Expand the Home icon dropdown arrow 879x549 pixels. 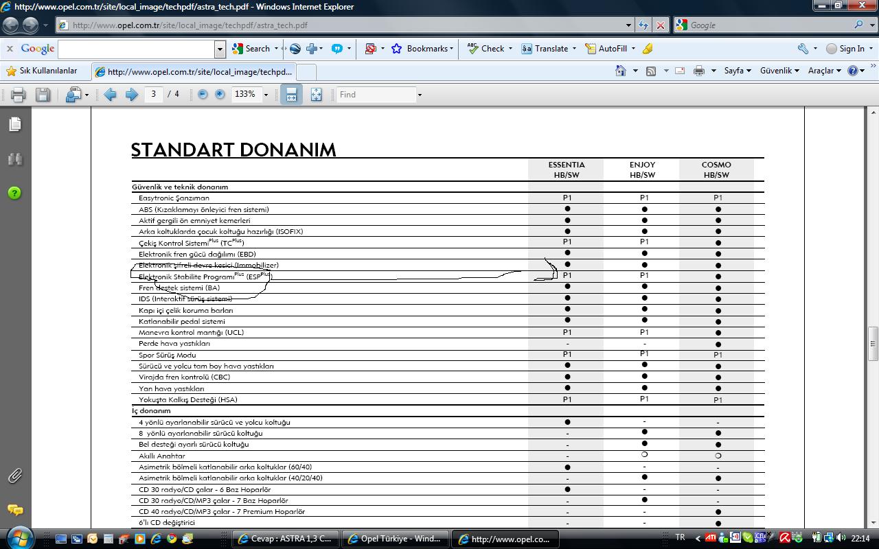635,71
